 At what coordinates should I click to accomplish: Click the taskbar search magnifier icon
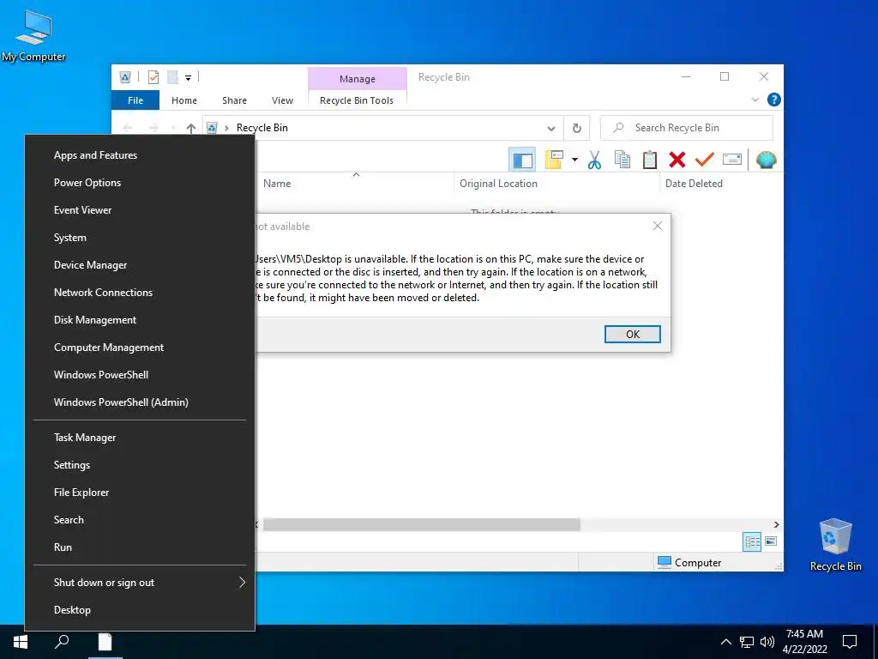click(62, 642)
